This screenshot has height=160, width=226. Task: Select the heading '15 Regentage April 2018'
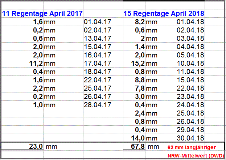point(164,13)
